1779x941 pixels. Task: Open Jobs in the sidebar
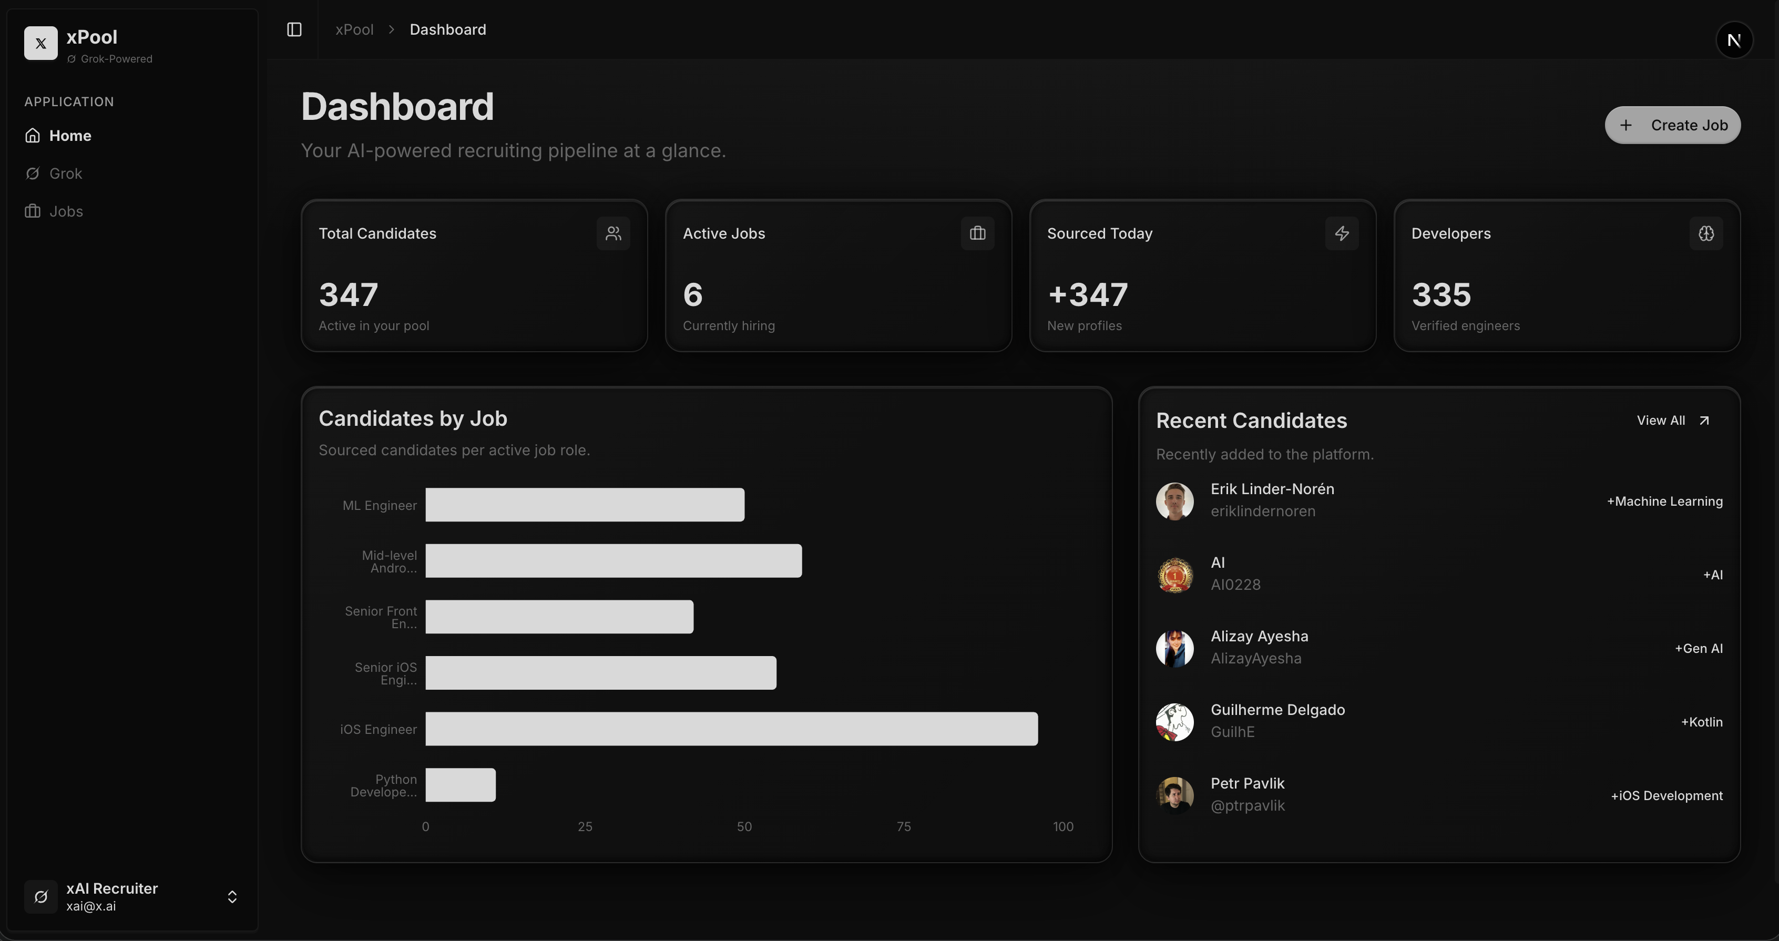click(x=66, y=211)
